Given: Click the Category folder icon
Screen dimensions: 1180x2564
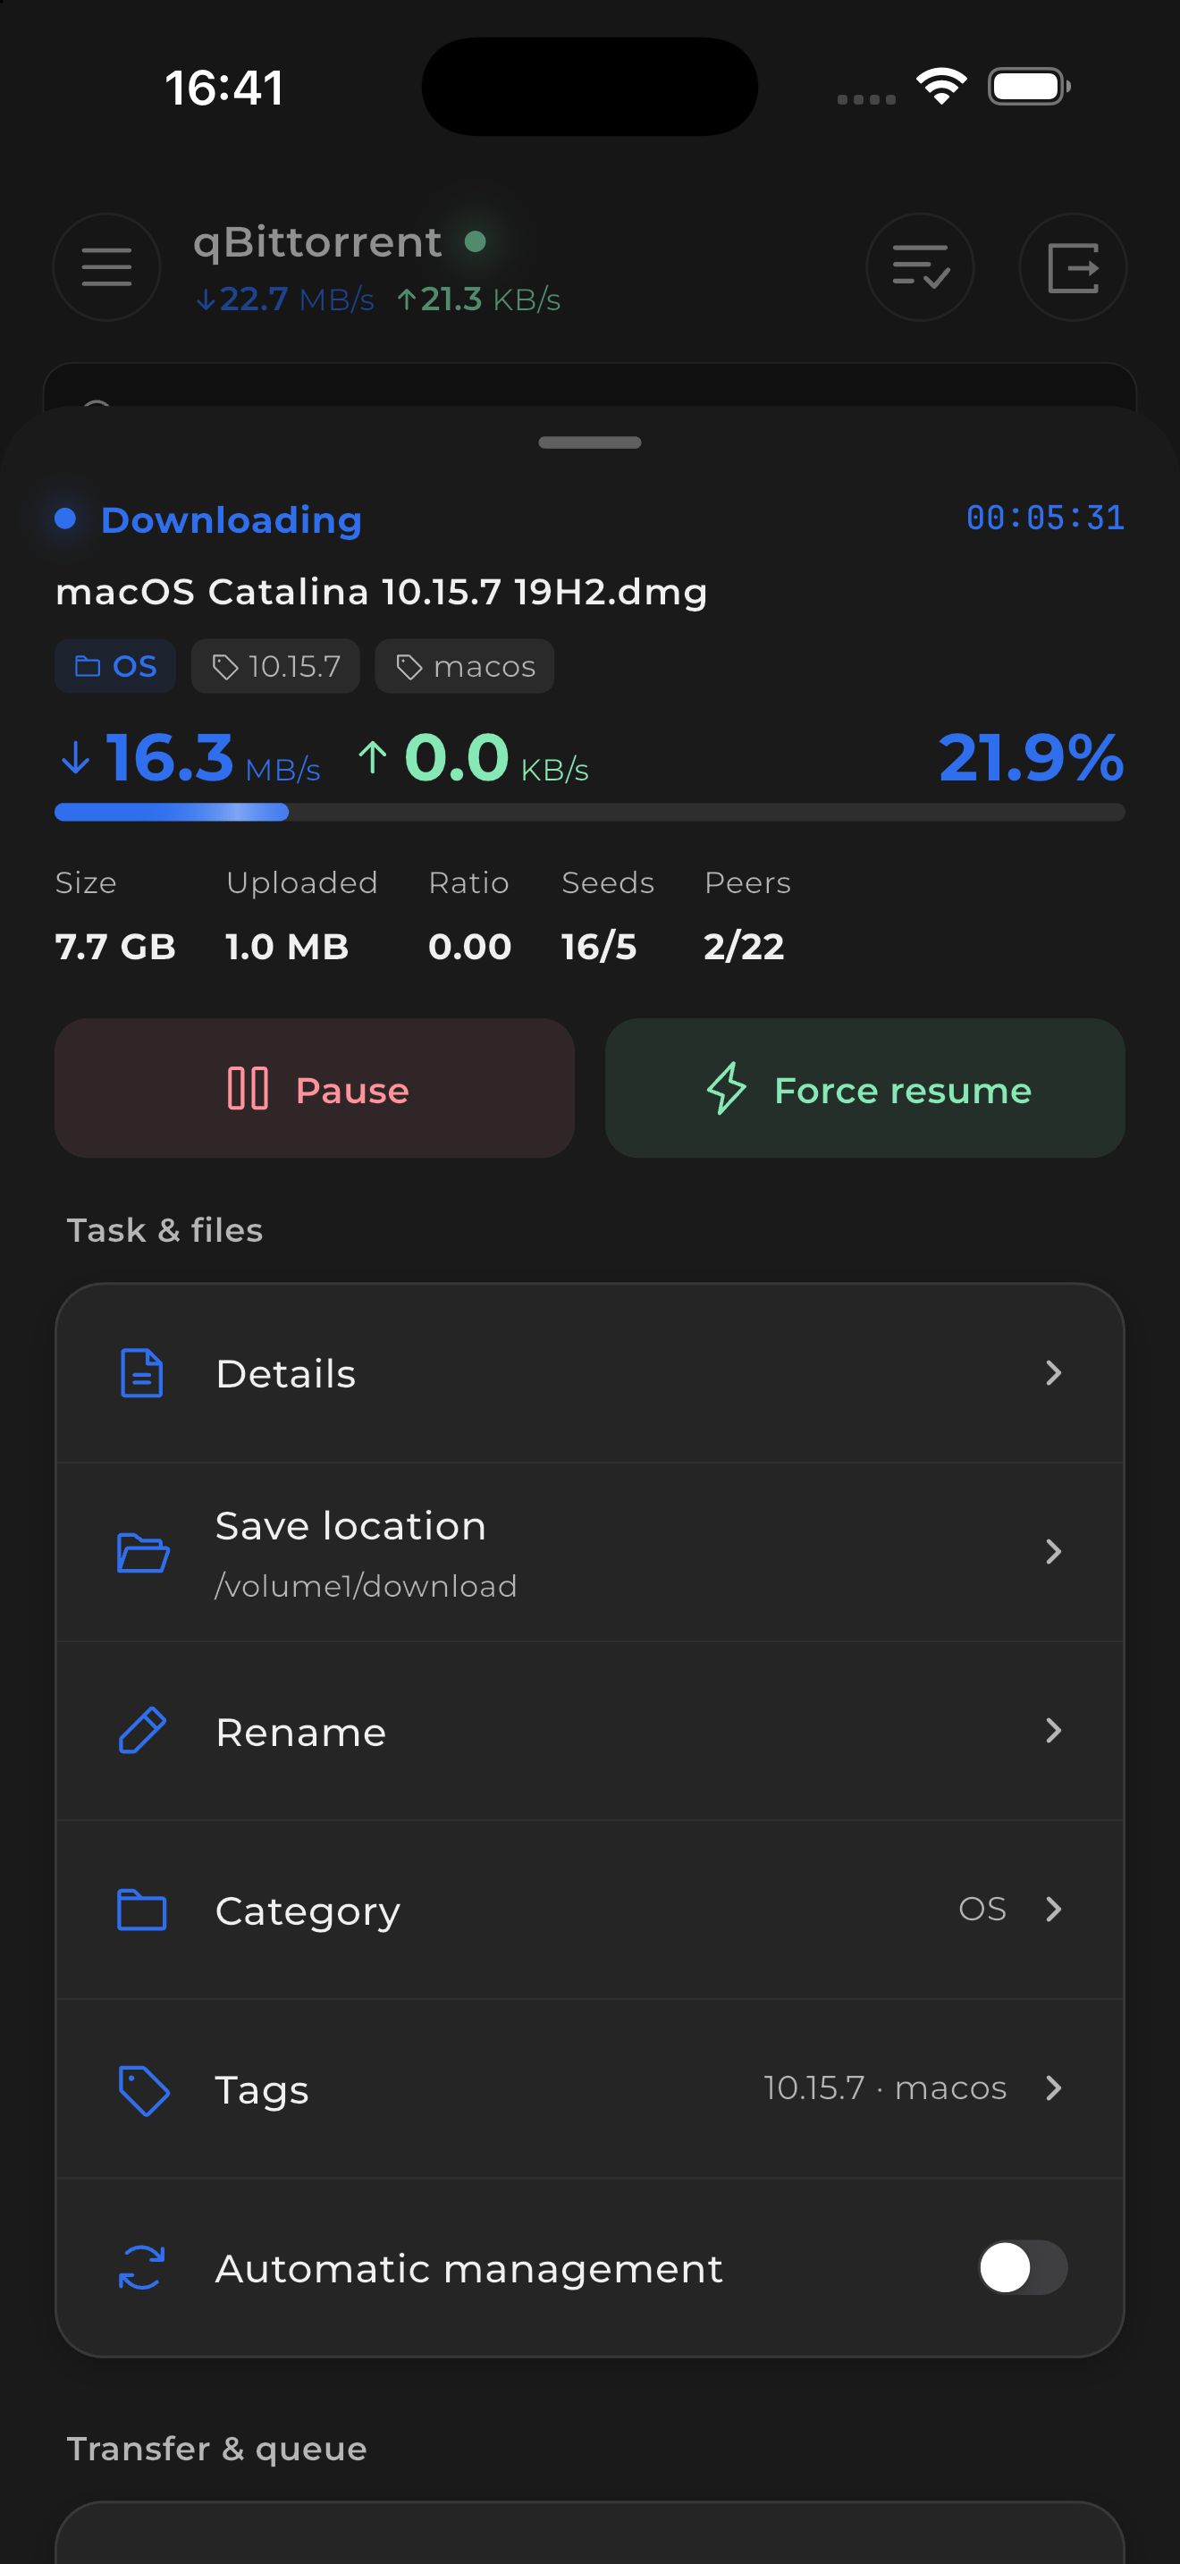Looking at the screenshot, I should [x=142, y=1909].
